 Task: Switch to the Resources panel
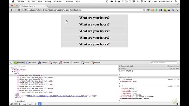pos(31,63)
